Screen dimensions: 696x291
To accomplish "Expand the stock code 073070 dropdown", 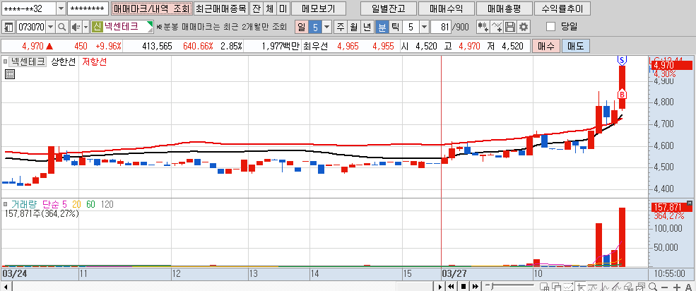I will [x=49, y=27].
